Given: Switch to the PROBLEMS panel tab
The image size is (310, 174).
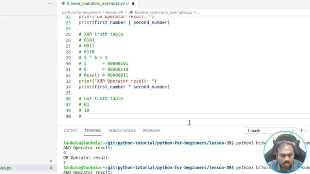Looking at the screenshot, I should (152, 130).
